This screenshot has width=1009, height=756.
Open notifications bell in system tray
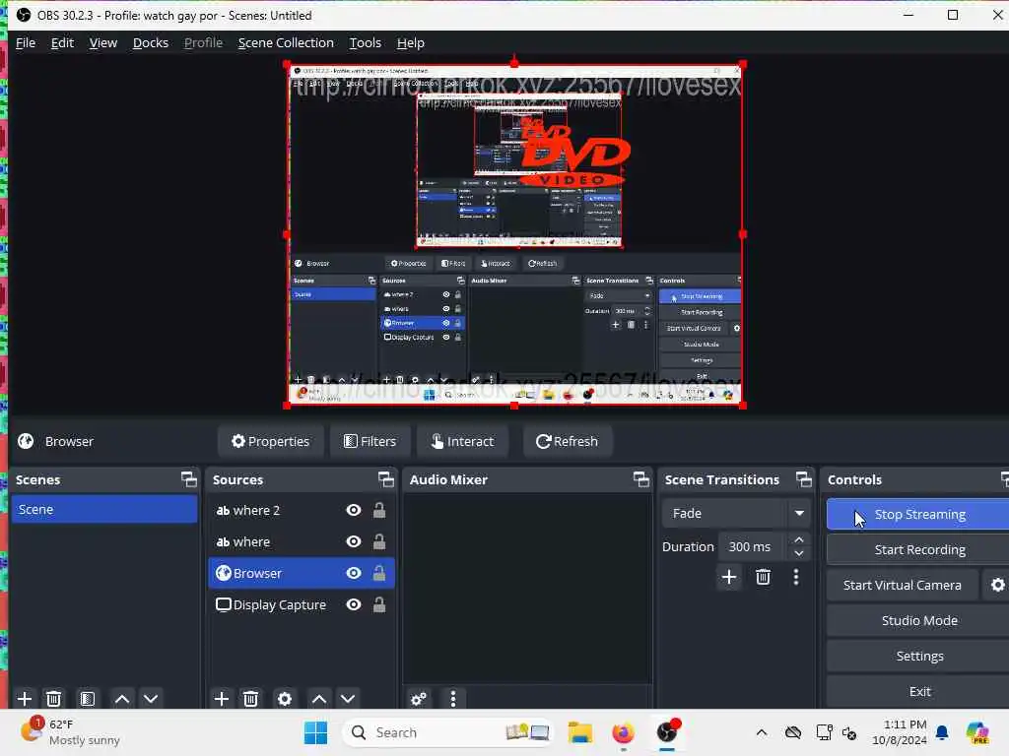click(x=942, y=732)
